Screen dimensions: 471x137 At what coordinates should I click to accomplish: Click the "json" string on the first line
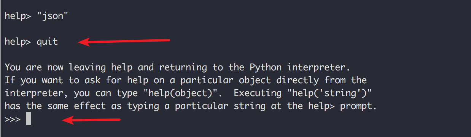point(53,16)
